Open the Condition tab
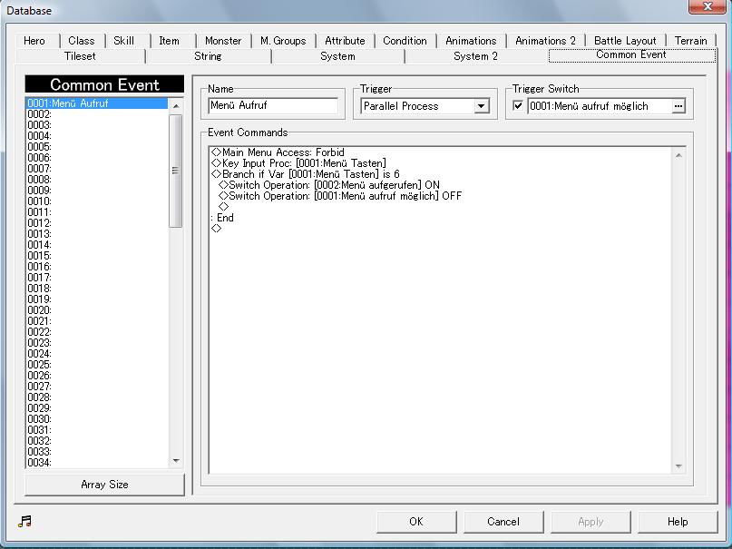 [x=405, y=41]
